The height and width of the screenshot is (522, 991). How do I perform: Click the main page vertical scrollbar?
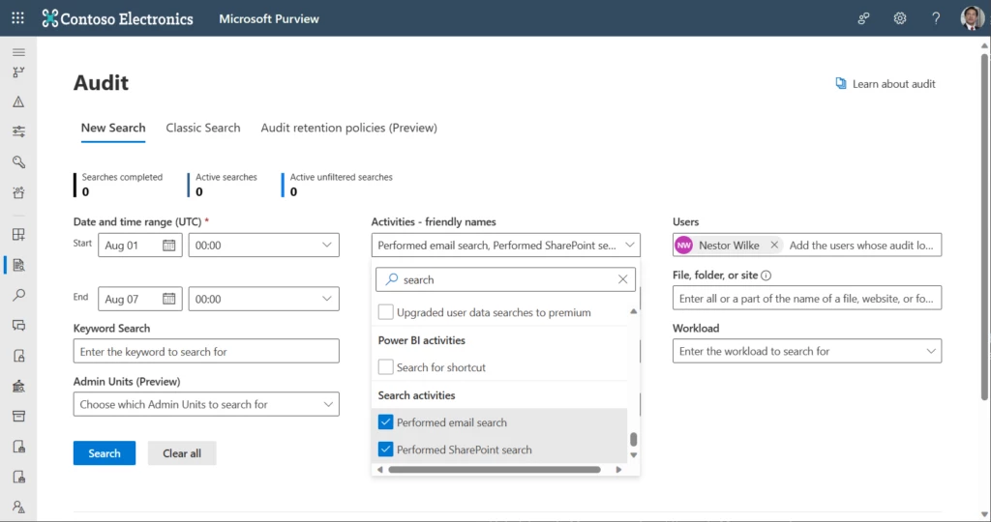coord(984,227)
